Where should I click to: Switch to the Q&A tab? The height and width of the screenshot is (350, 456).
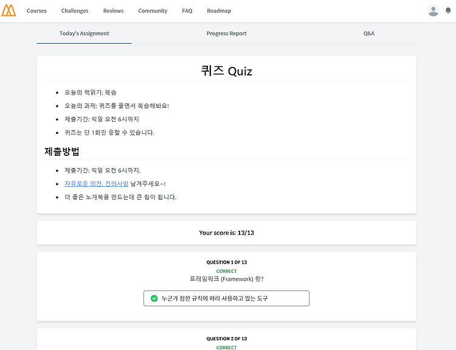[369, 33]
